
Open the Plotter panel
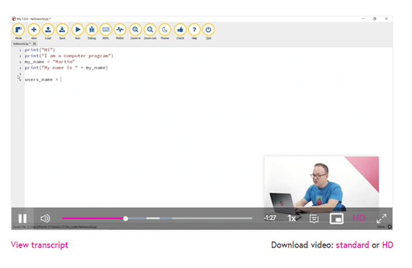120,31
